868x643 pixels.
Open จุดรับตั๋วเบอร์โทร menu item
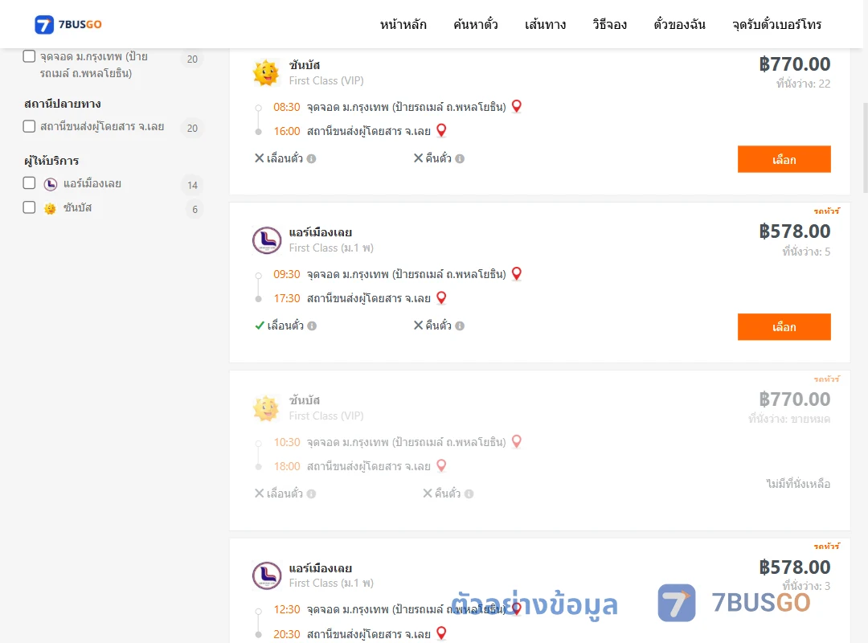tap(776, 24)
